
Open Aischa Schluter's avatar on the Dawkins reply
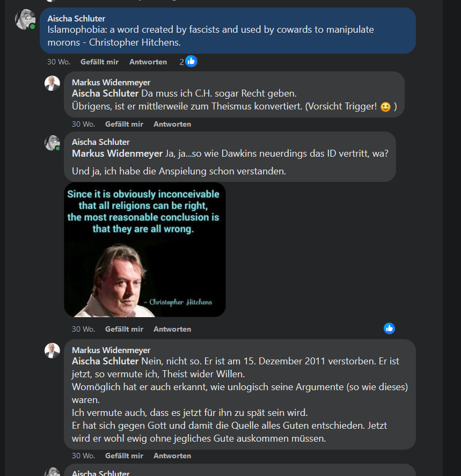52,143
